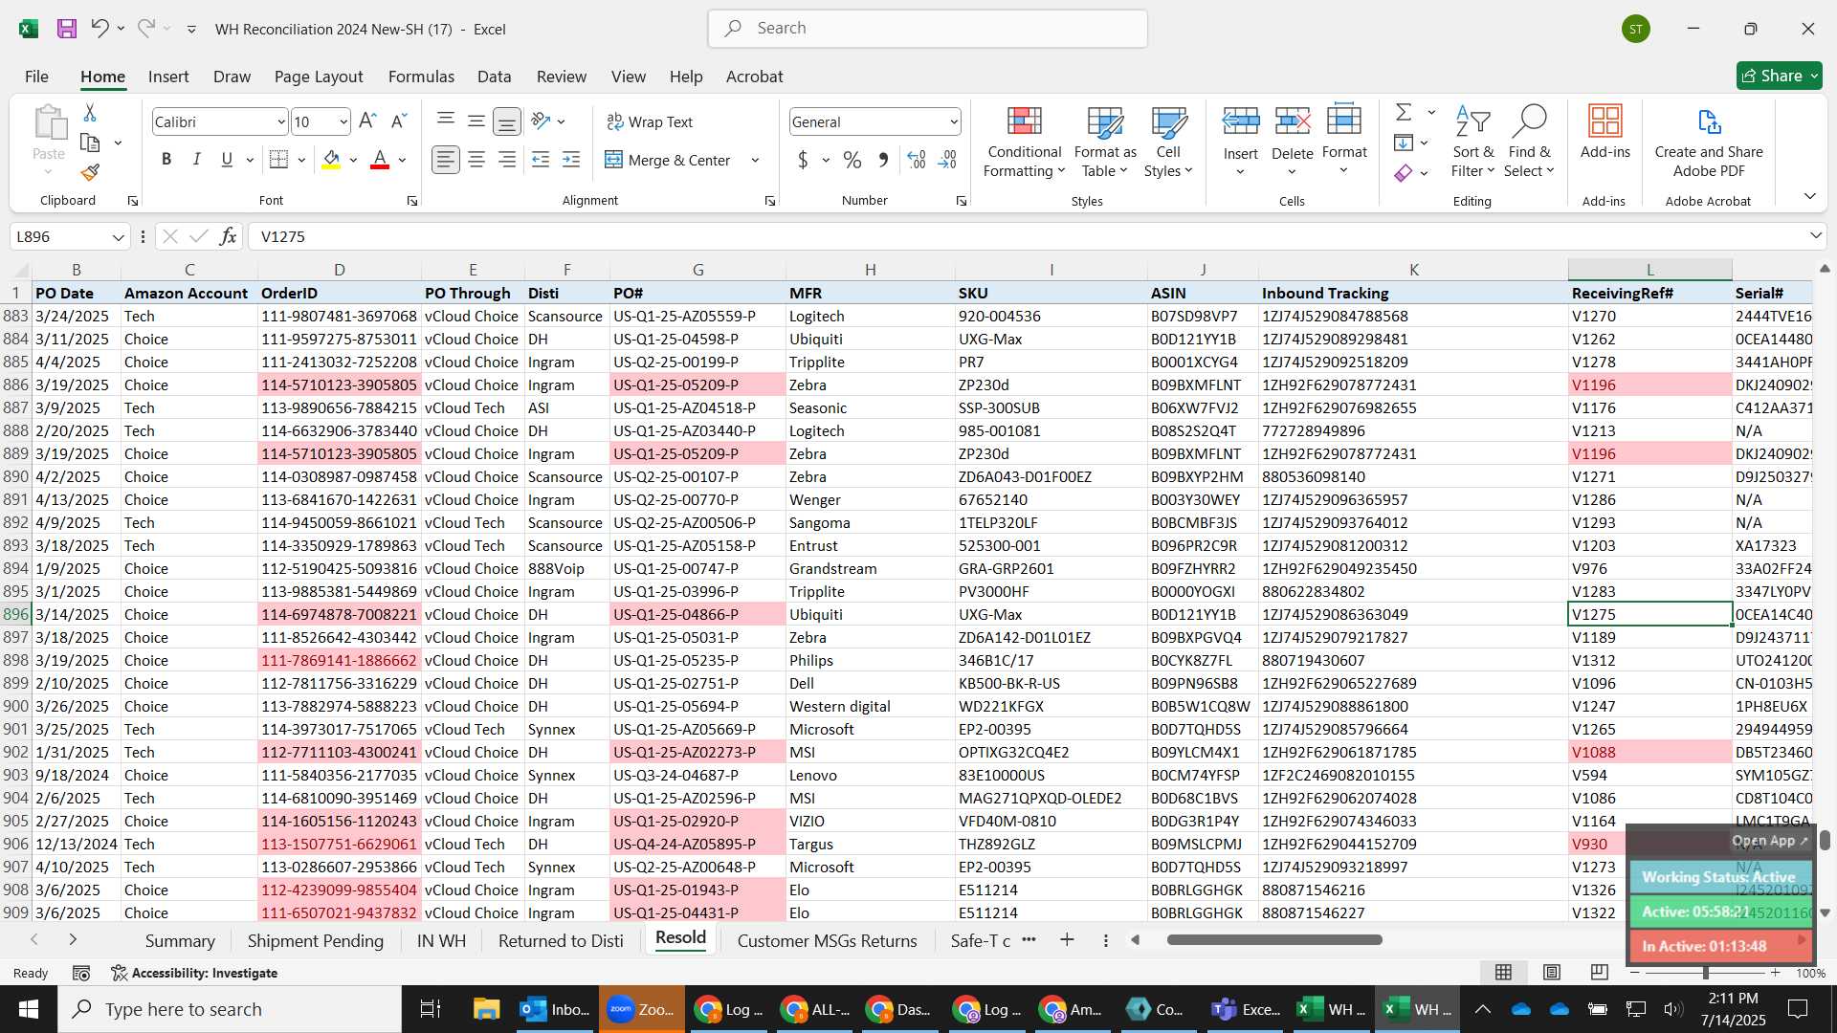Open Sort & Filter dropdown

click(1472, 142)
